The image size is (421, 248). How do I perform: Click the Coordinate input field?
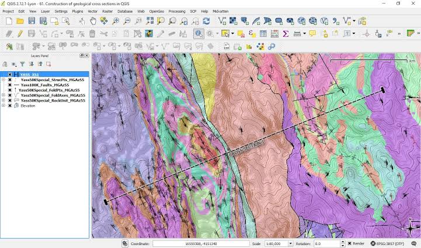(x=200, y=243)
